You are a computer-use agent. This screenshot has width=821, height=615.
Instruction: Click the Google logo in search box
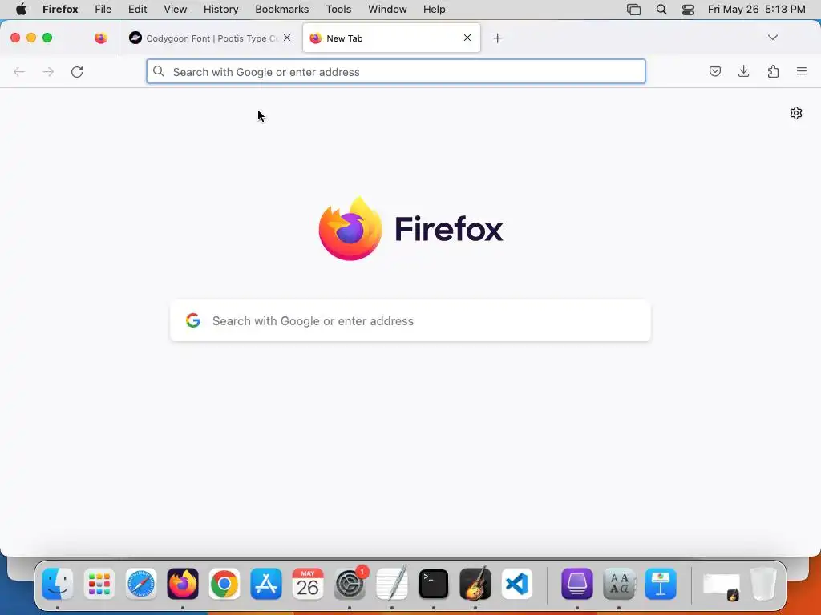[x=193, y=320]
